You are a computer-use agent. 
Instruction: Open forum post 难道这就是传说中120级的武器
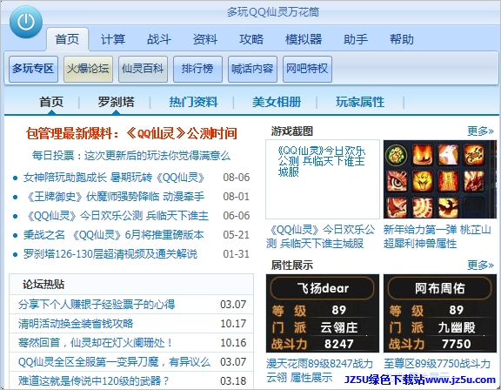[93, 380]
